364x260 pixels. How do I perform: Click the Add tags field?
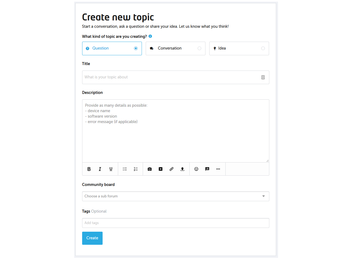(x=175, y=223)
